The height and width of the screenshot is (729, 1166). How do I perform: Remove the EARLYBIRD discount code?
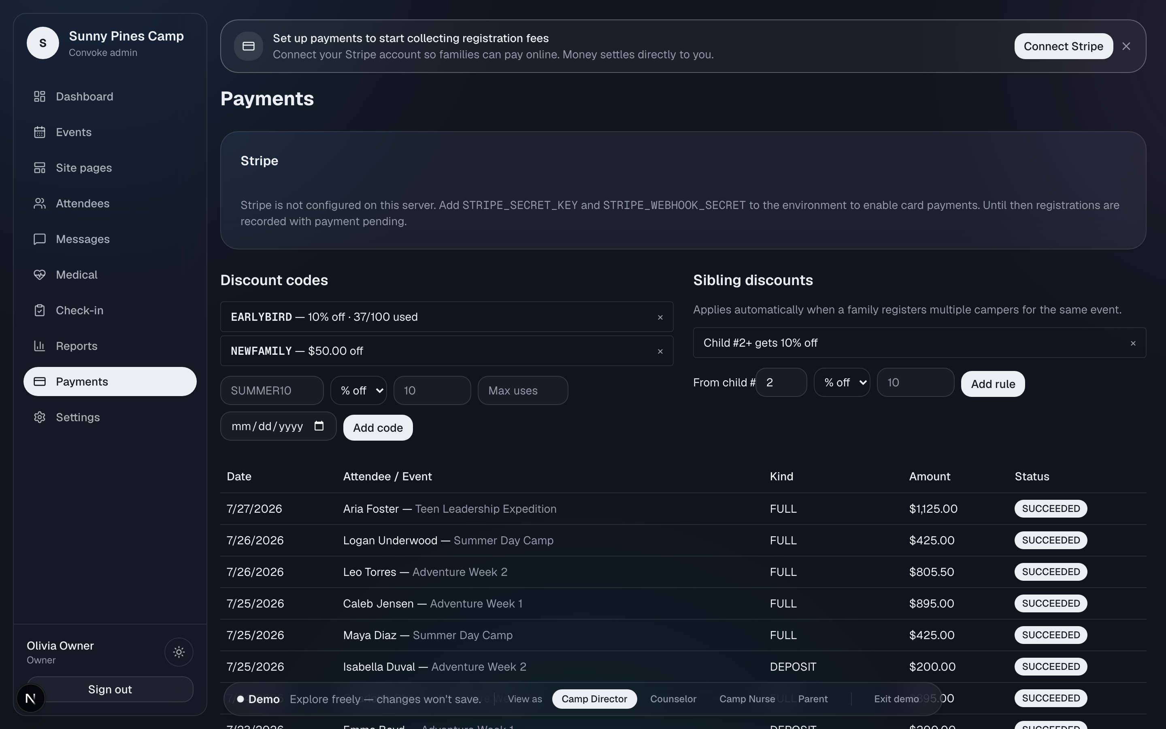660,317
